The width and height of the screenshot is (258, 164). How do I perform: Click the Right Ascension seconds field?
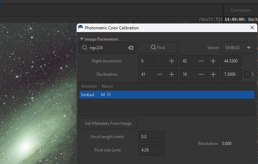tap(231, 61)
